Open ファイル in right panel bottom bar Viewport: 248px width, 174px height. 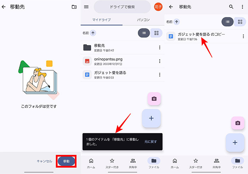[x=237, y=163]
